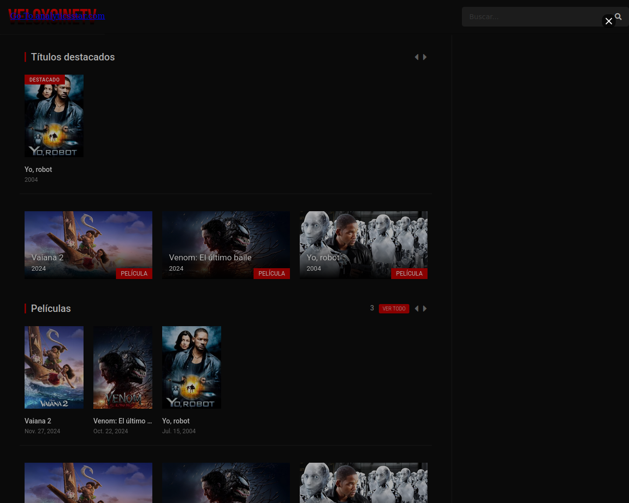The width and height of the screenshot is (629, 503).
Task: Click VER TODO in Películas section
Action: point(394,308)
